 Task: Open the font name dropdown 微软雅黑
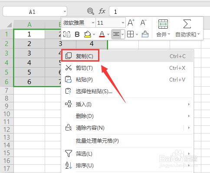coord(93,23)
